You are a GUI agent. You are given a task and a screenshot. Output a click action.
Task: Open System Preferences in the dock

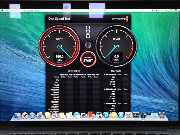click(128, 115)
